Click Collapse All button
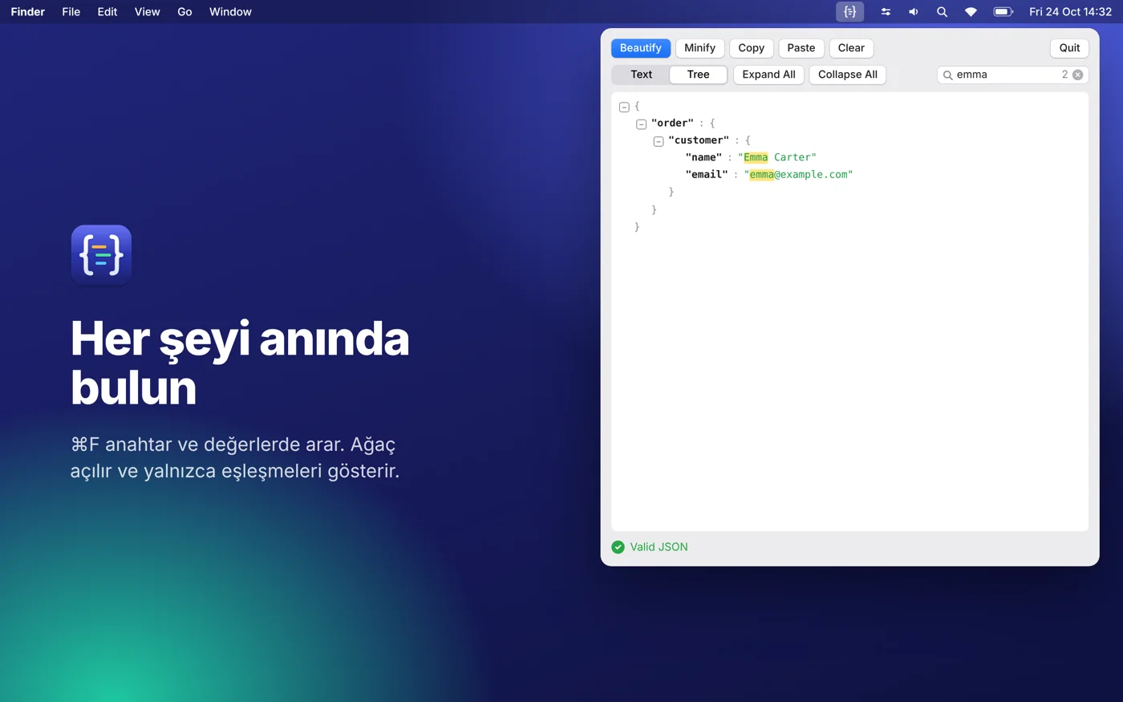Viewport: 1123px width, 702px height. coord(847,75)
